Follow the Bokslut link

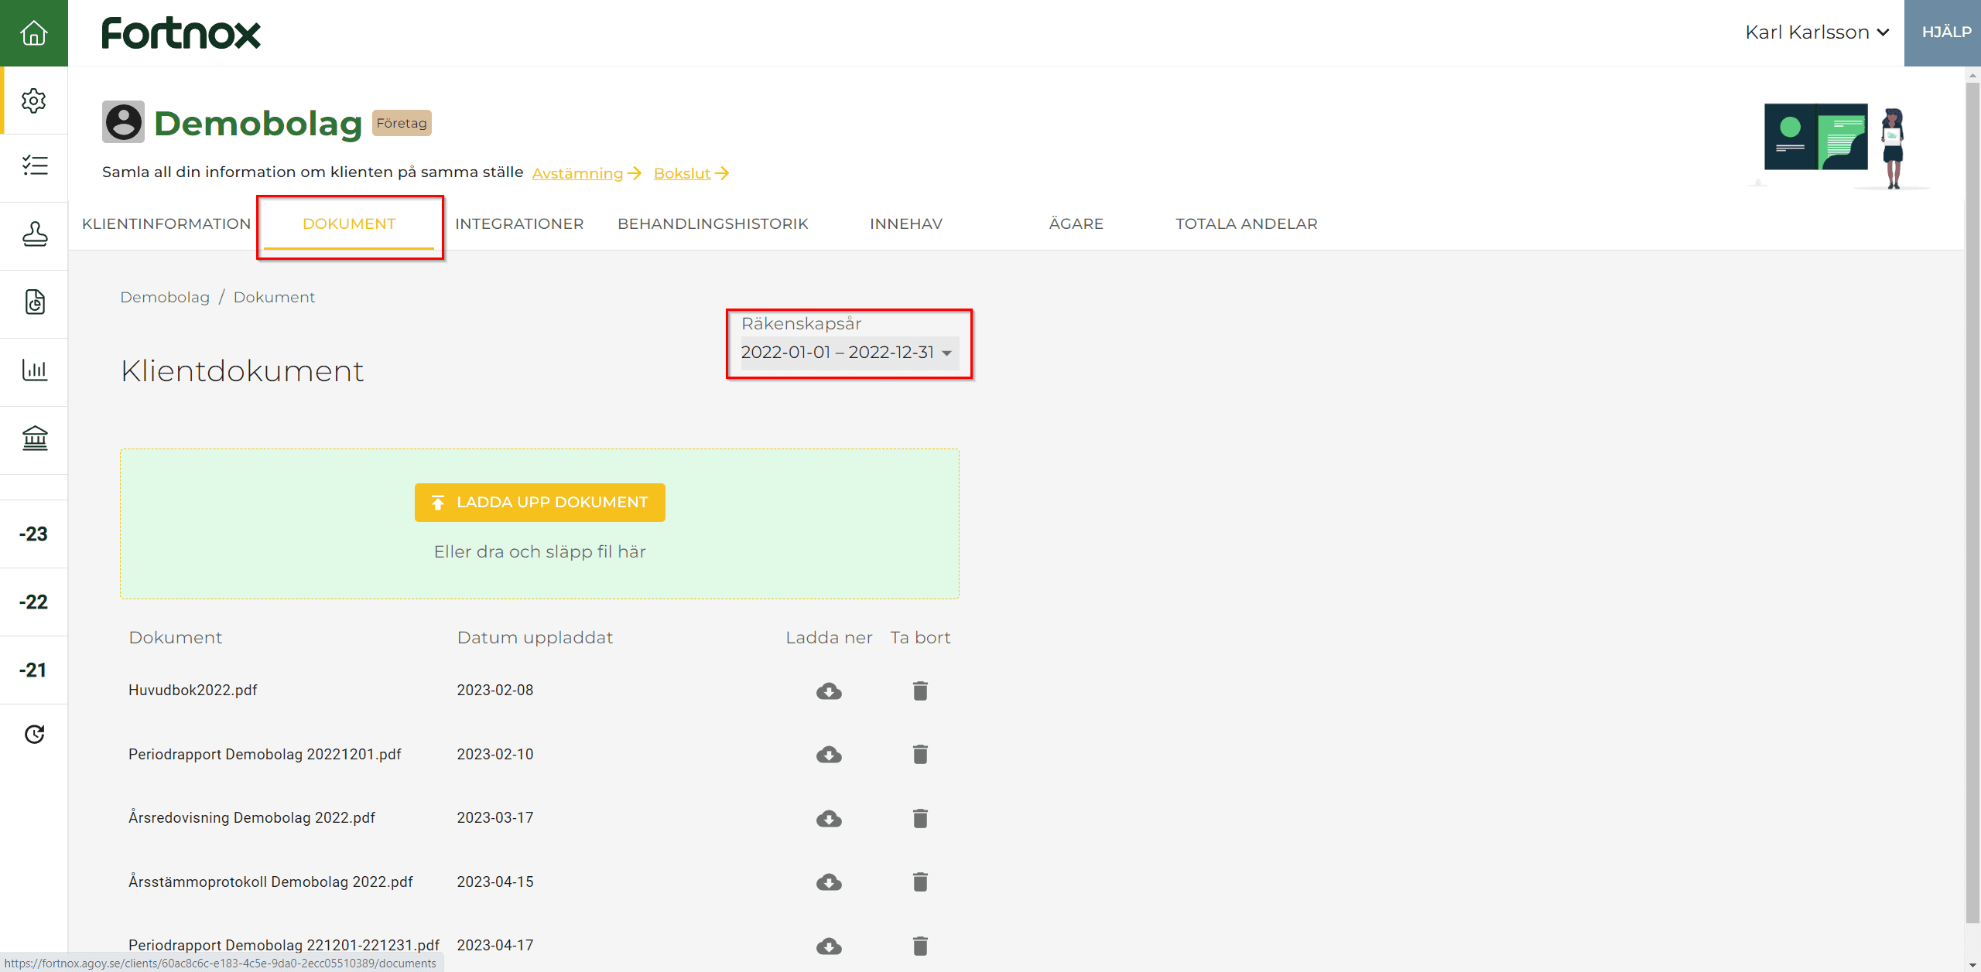click(691, 173)
